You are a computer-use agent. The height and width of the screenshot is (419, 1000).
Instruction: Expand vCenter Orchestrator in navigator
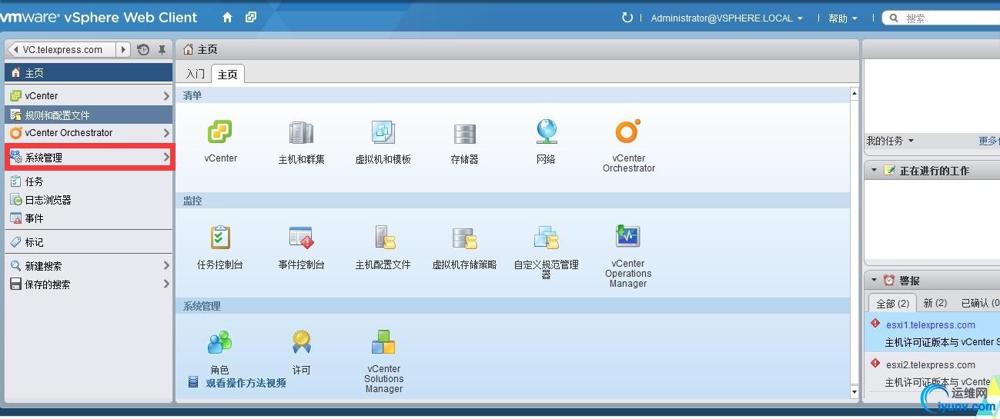[x=166, y=133]
